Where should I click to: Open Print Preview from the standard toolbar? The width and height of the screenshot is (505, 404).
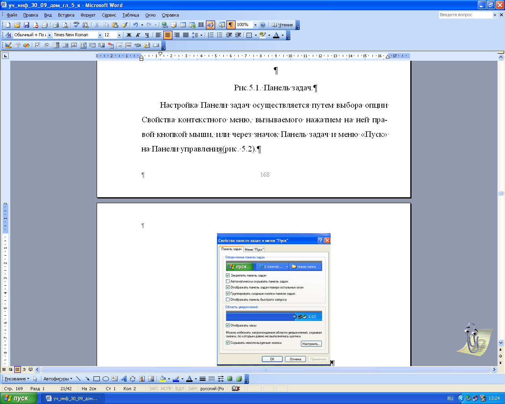[65, 25]
